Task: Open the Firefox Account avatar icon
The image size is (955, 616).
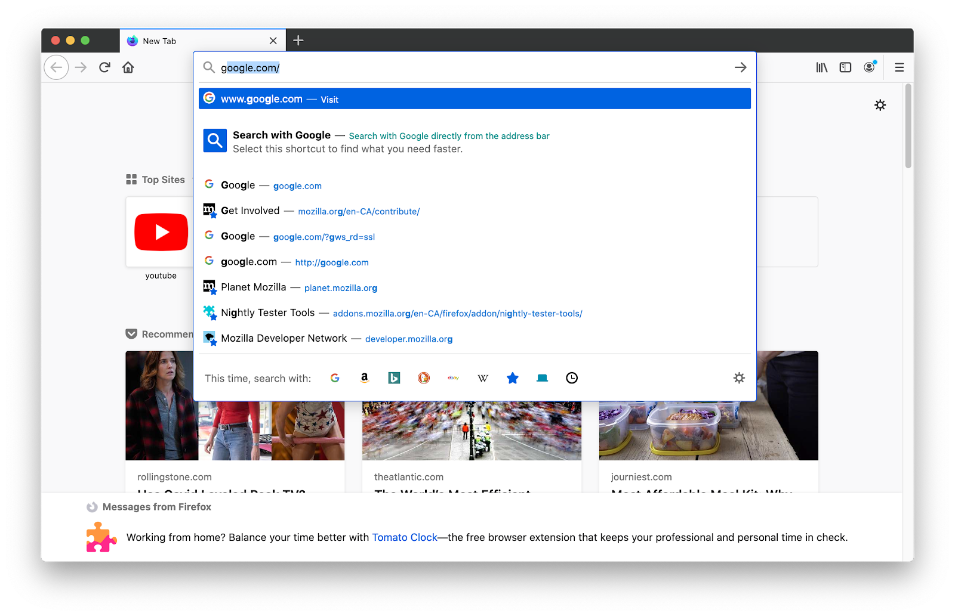Action: point(870,67)
